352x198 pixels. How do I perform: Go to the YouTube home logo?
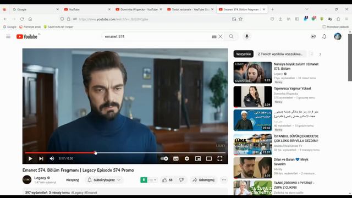click(x=27, y=36)
